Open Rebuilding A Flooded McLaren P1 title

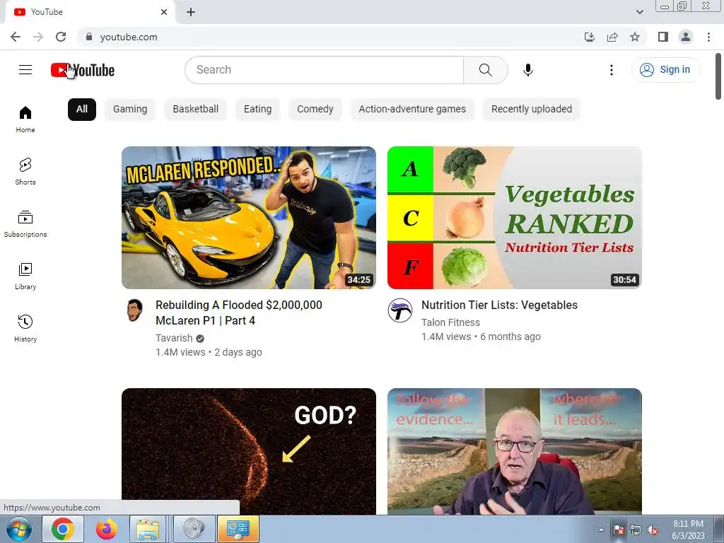pos(239,313)
